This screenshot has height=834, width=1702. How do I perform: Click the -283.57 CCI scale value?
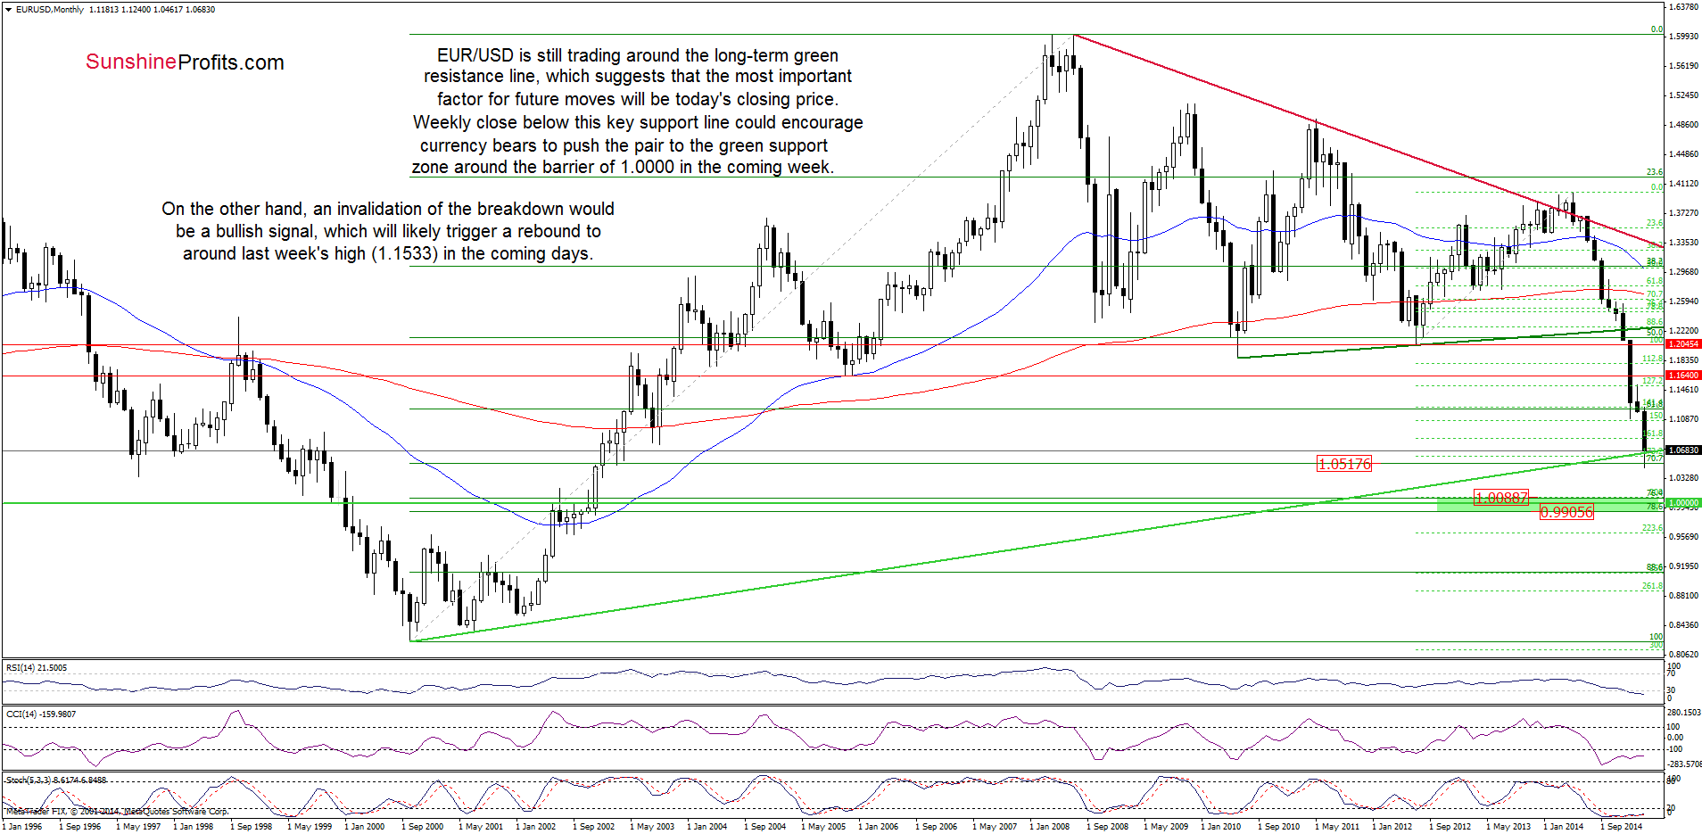click(1684, 764)
